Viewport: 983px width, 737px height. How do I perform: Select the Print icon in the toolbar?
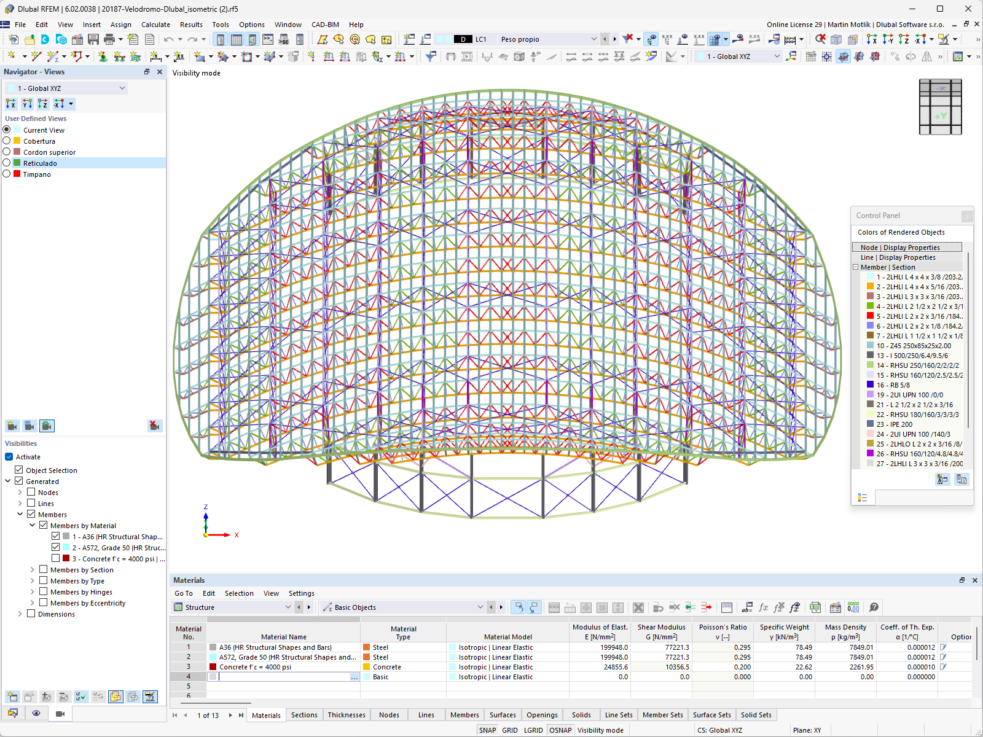click(x=111, y=39)
